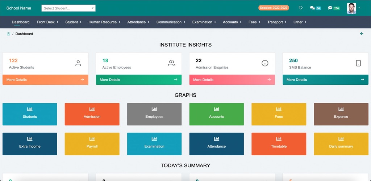Screen dimensions: 371x181
Task: Open the Payroll graph tile
Action: [92, 144]
